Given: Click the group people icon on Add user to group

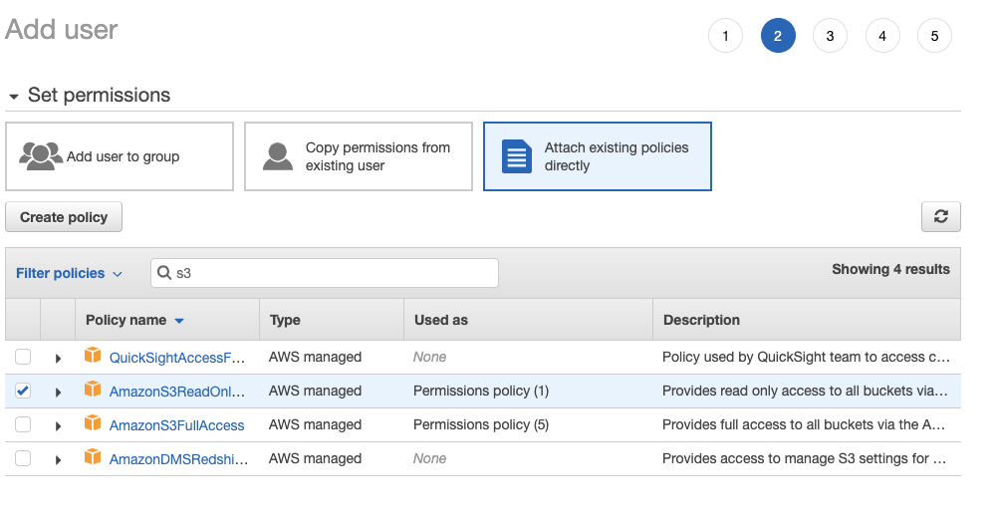Looking at the screenshot, I should click(x=41, y=156).
